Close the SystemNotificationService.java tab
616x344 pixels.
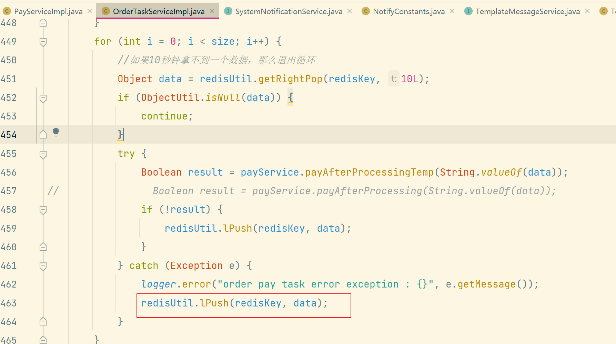(x=350, y=11)
